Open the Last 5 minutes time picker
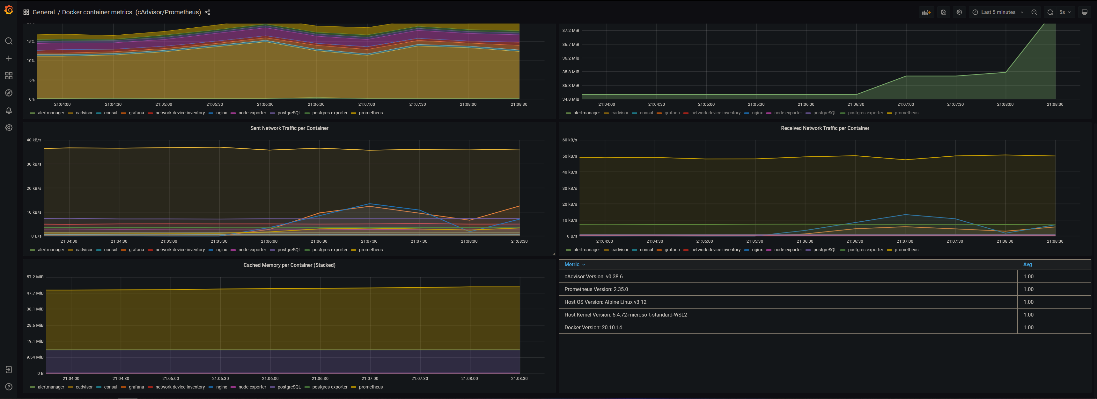 (x=998, y=12)
